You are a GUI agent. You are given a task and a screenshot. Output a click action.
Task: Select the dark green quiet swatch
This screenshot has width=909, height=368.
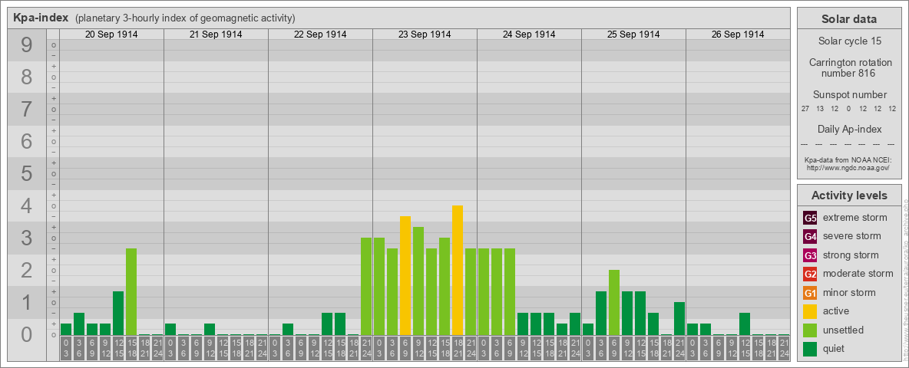[810, 349]
